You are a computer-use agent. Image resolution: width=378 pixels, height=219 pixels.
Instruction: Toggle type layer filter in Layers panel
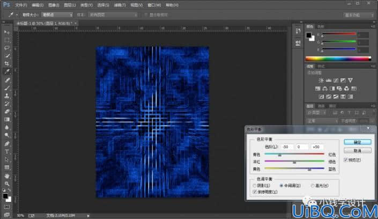click(x=349, y=113)
